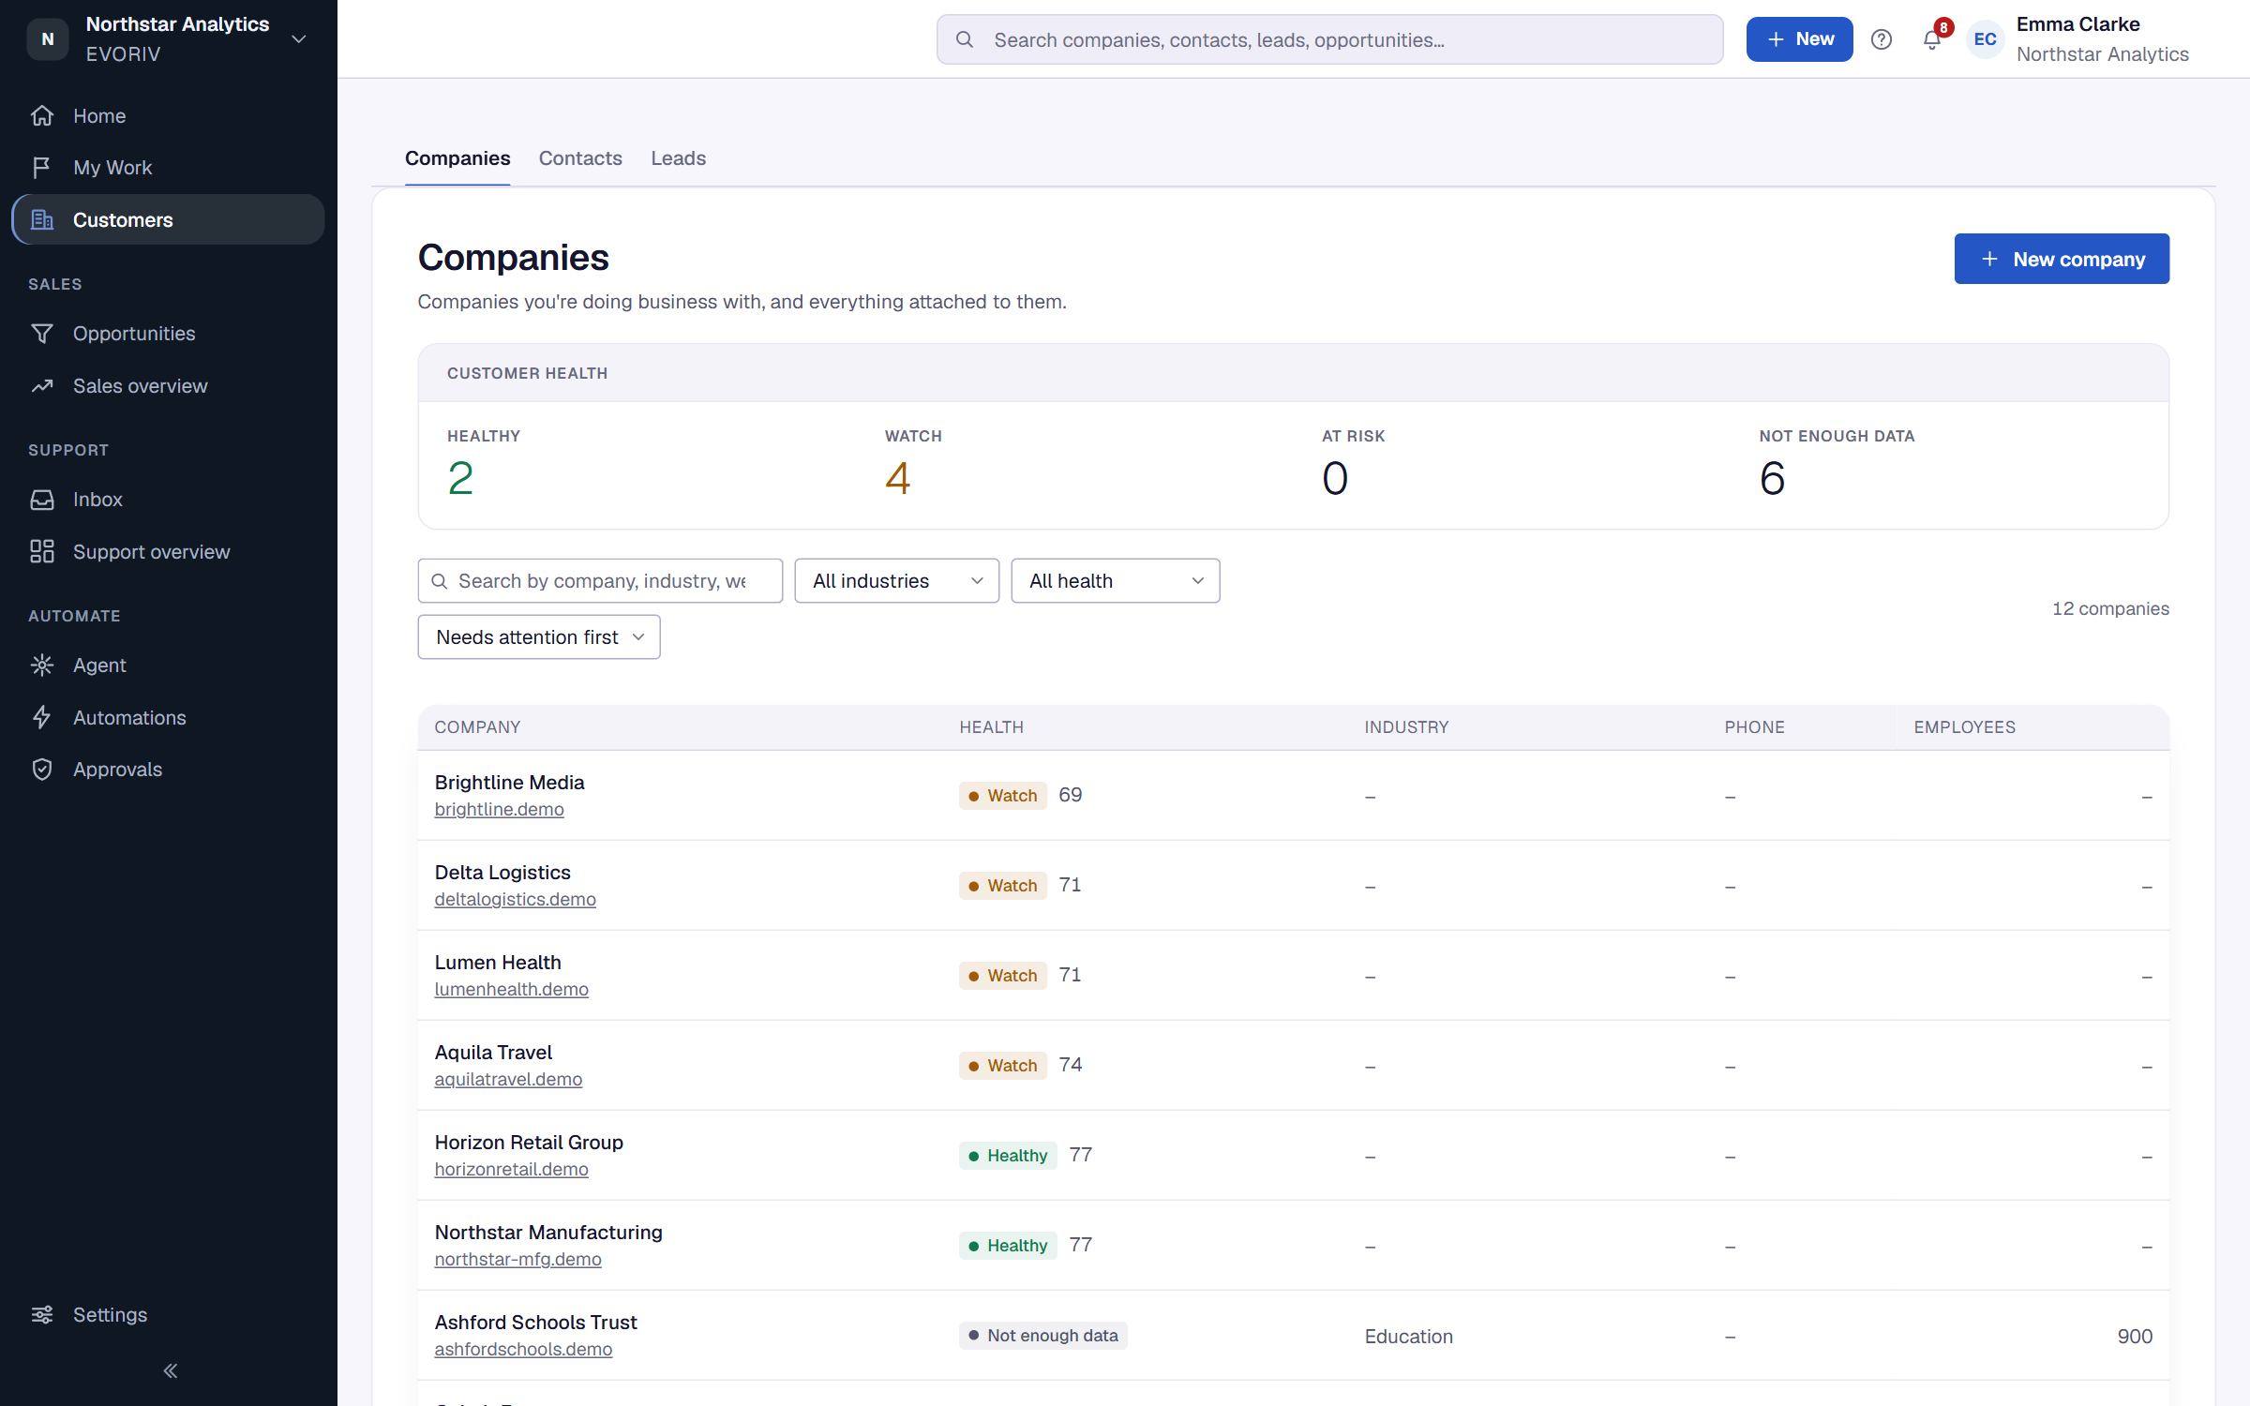Click the Opportunities funnel icon
Viewport: 2250px width, 1406px height.
click(42, 334)
